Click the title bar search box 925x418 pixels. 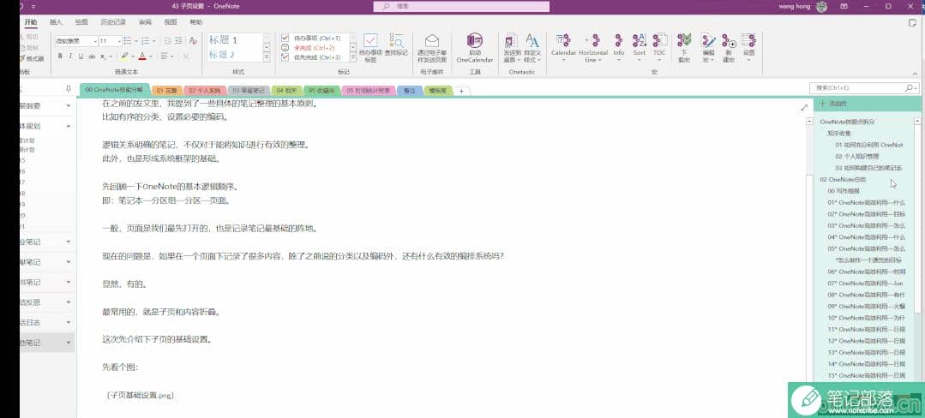461,6
